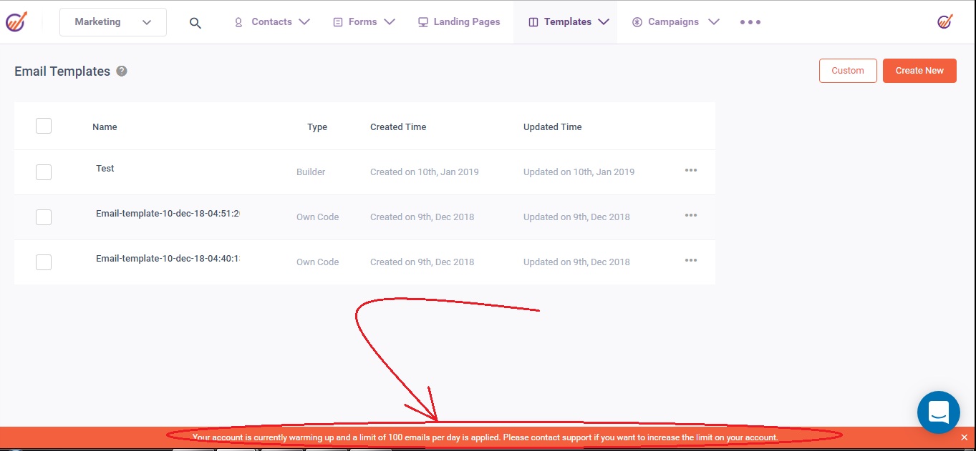Click the Create New button

tap(919, 71)
